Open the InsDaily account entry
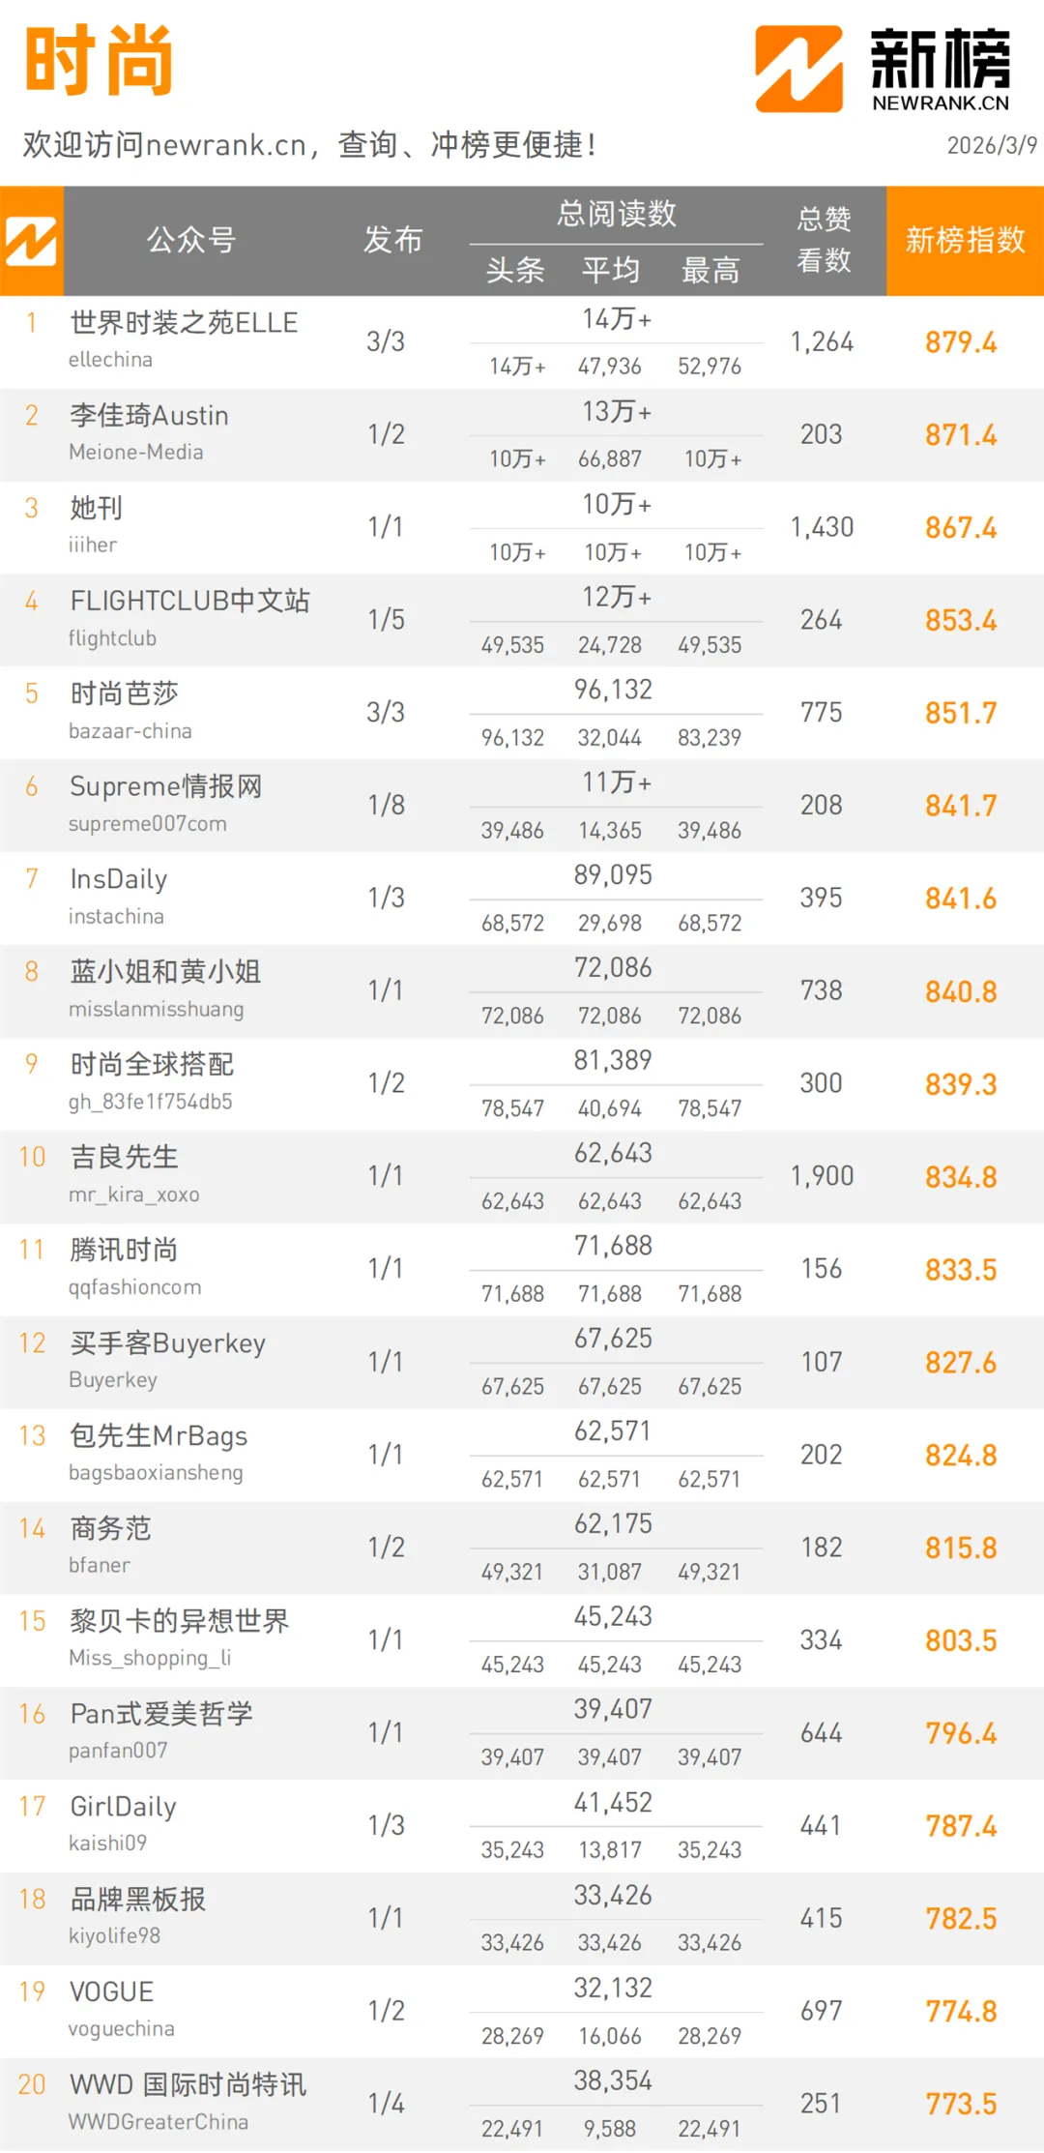 [x=119, y=879]
